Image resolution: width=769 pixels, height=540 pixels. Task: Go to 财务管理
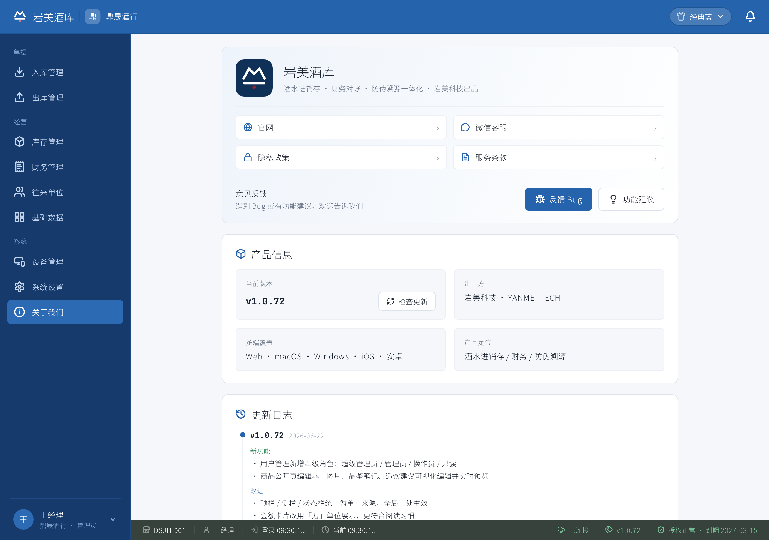[65, 167]
